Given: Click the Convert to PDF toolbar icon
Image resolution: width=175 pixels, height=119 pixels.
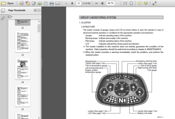Looking at the screenshot, I should pyautogui.click(x=28, y=3).
